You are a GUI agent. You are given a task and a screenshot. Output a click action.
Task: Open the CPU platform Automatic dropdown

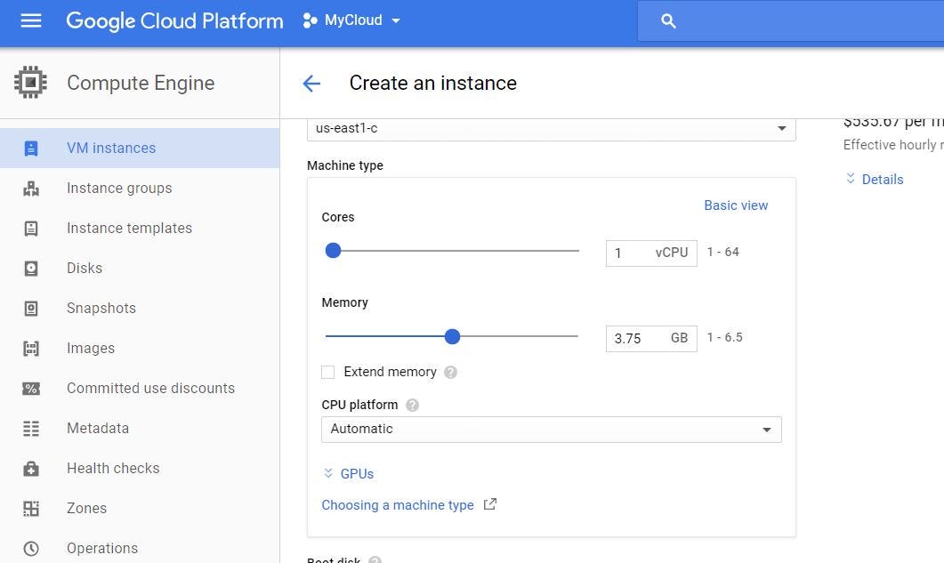tap(551, 429)
